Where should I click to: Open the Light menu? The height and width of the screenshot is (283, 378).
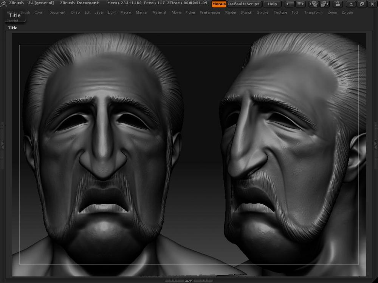[112, 12]
